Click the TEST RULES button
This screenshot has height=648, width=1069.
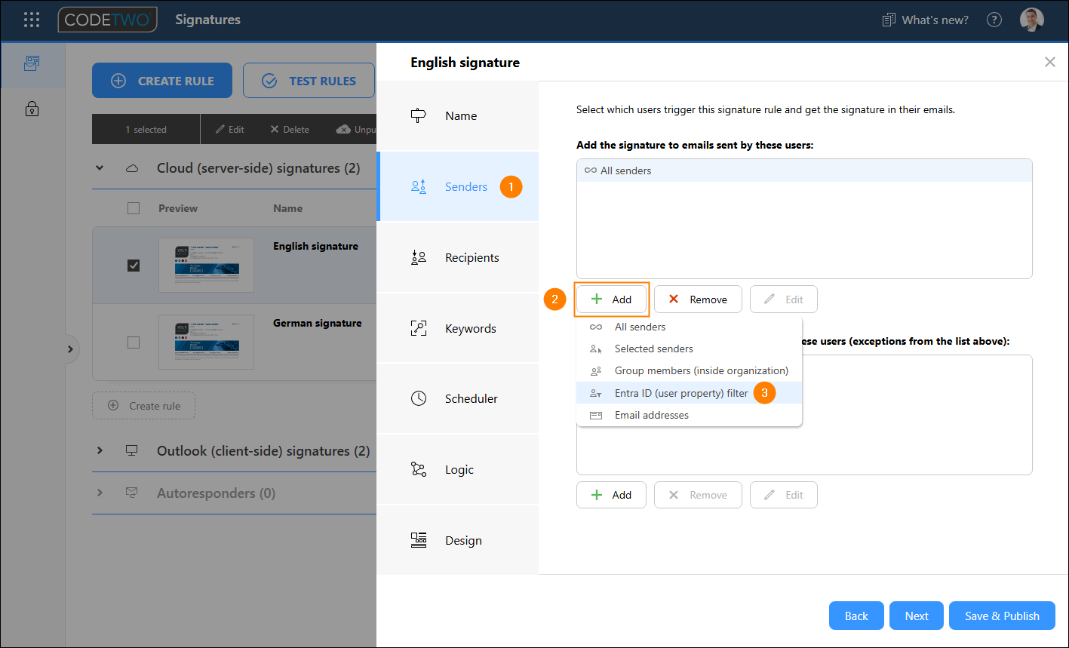click(x=309, y=81)
